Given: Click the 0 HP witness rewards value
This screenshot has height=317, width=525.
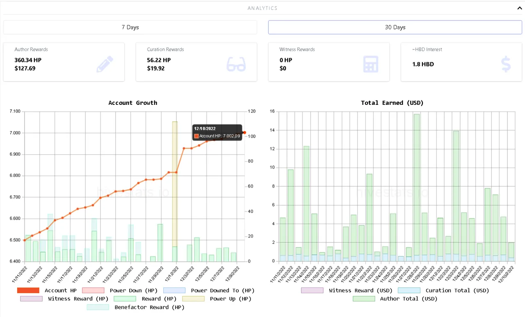Looking at the screenshot, I should (286, 60).
